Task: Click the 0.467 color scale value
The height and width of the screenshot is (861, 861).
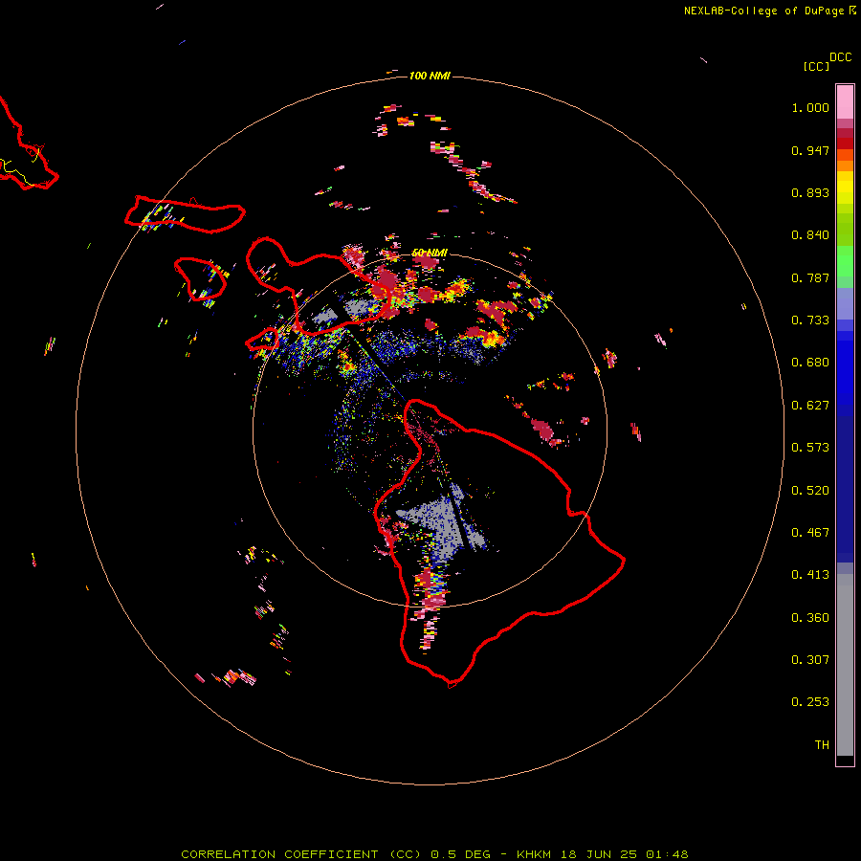Action: tap(810, 533)
